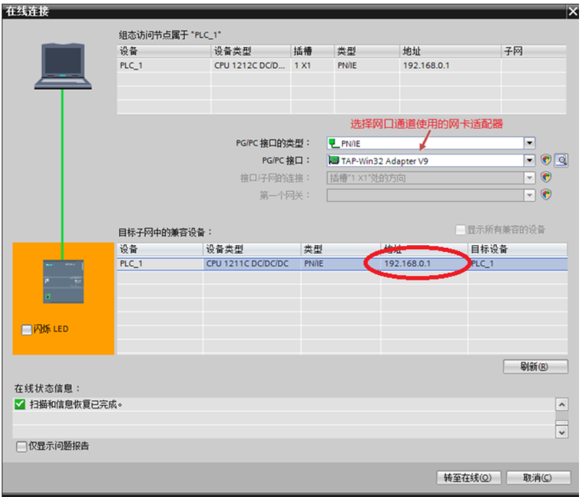Click the 设备类型 header in compatible devices table
Screen dimensions: 581x497
251,249
